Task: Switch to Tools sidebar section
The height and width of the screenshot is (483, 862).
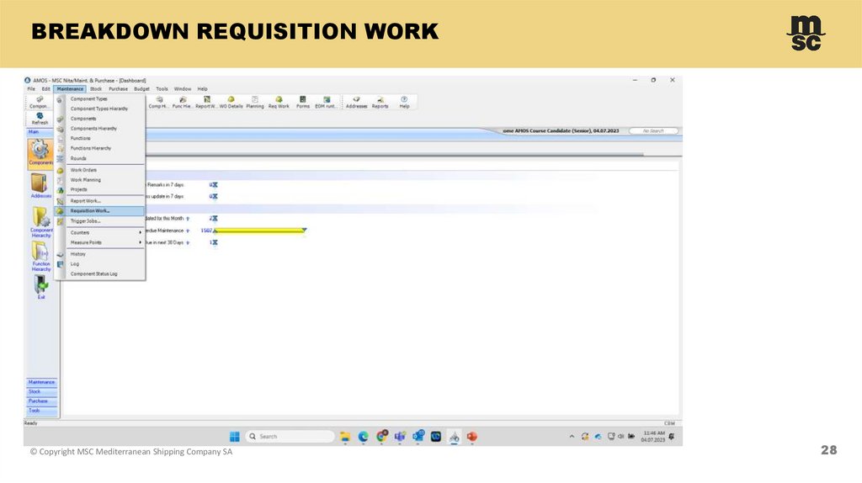Action: [42, 411]
